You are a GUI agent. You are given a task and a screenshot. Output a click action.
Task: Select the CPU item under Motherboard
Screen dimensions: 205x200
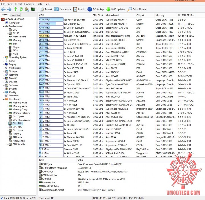(13, 30)
